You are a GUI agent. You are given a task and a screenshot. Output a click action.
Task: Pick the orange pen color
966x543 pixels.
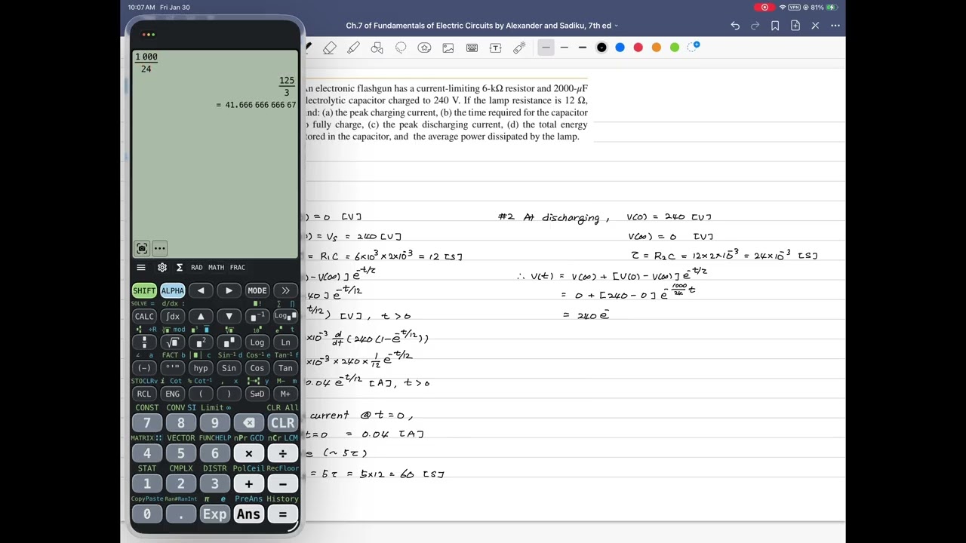pyautogui.click(x=657, y=48)
